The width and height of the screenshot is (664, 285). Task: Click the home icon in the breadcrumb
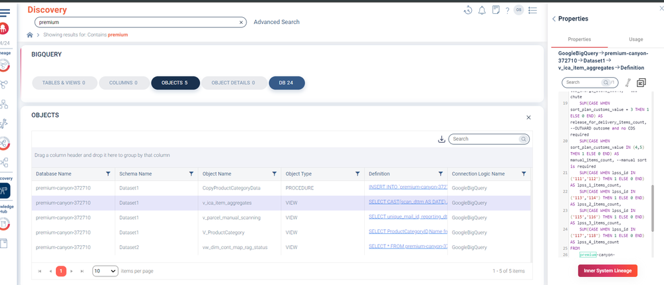click(30, 35)
